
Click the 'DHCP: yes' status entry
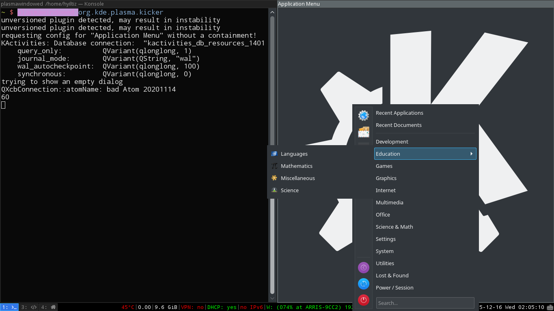tap(222, 307)
